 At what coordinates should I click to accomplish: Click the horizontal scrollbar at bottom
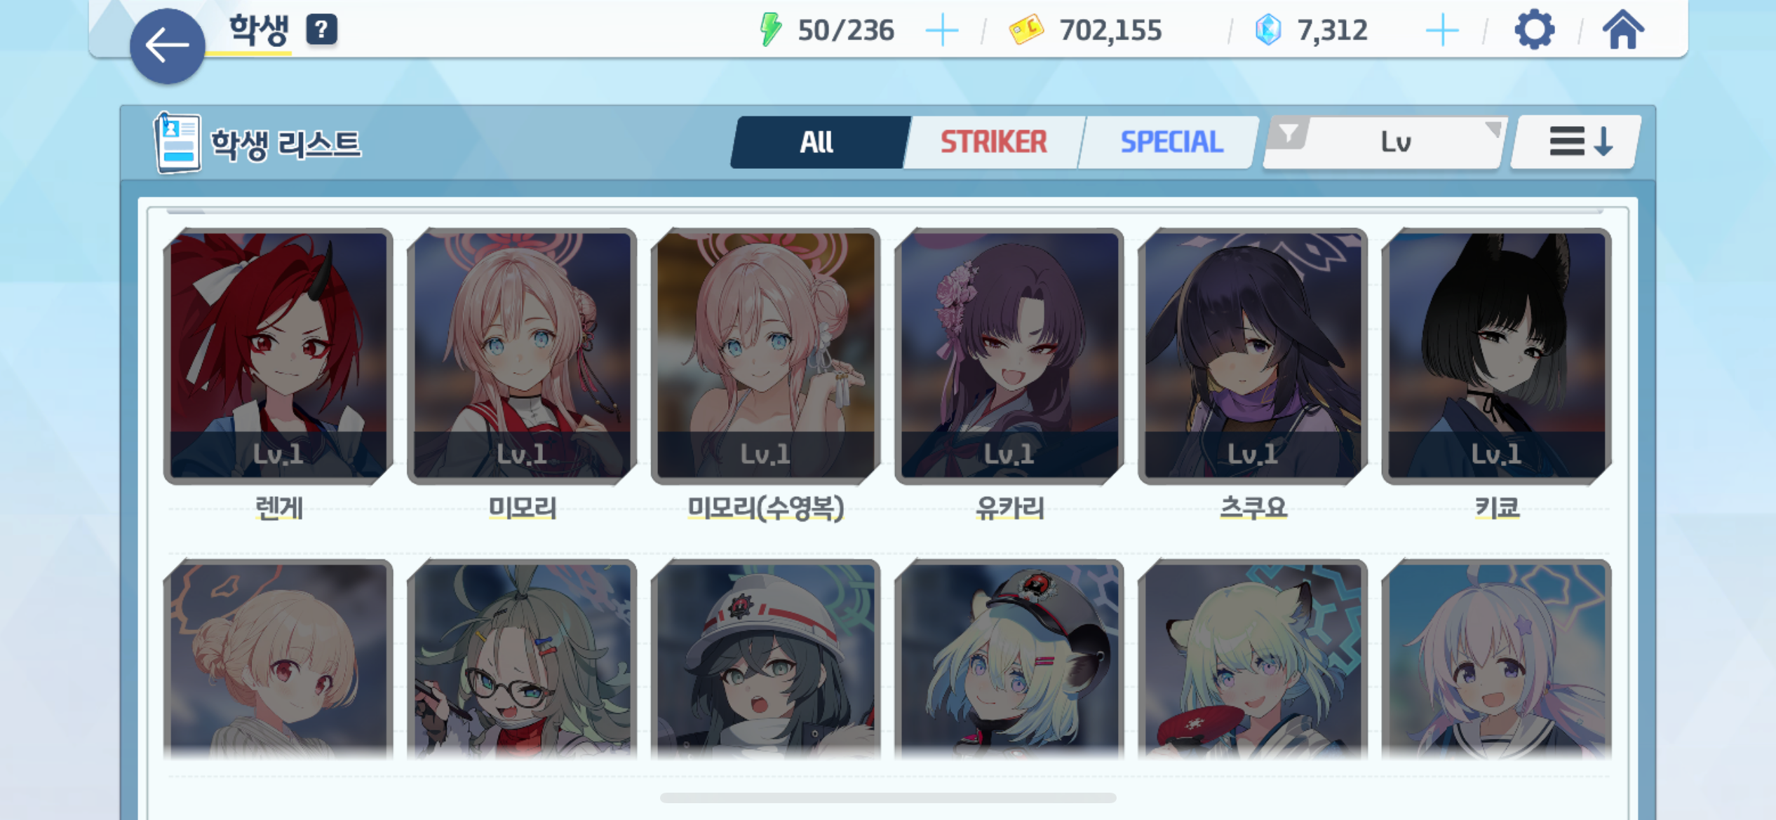click(888, 798)
